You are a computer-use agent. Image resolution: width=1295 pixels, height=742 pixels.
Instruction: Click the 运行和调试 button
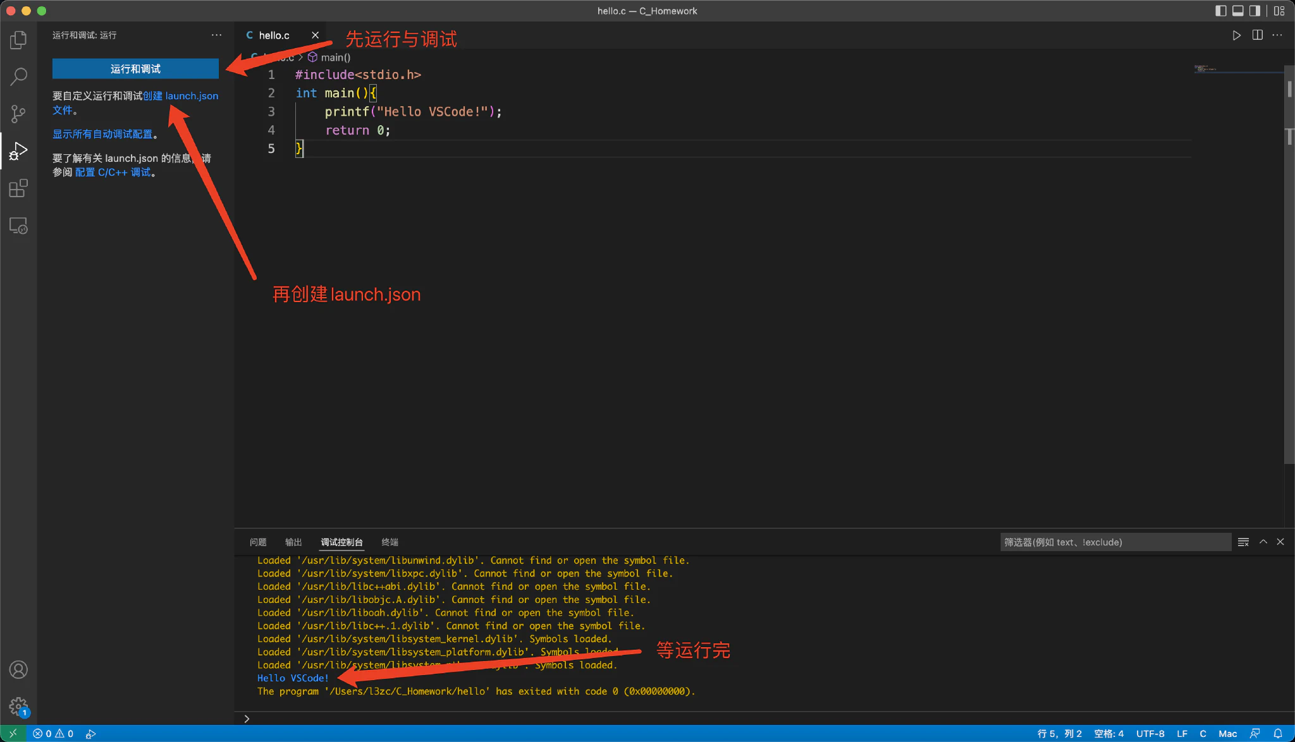point(135,69)
